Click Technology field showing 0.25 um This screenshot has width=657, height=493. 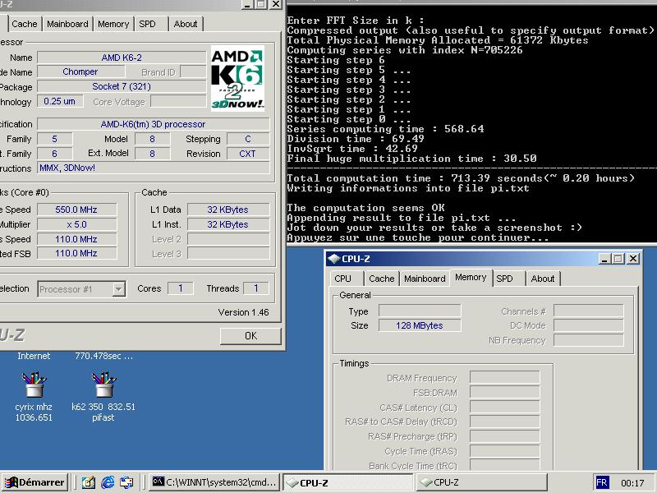click(60, 101)
